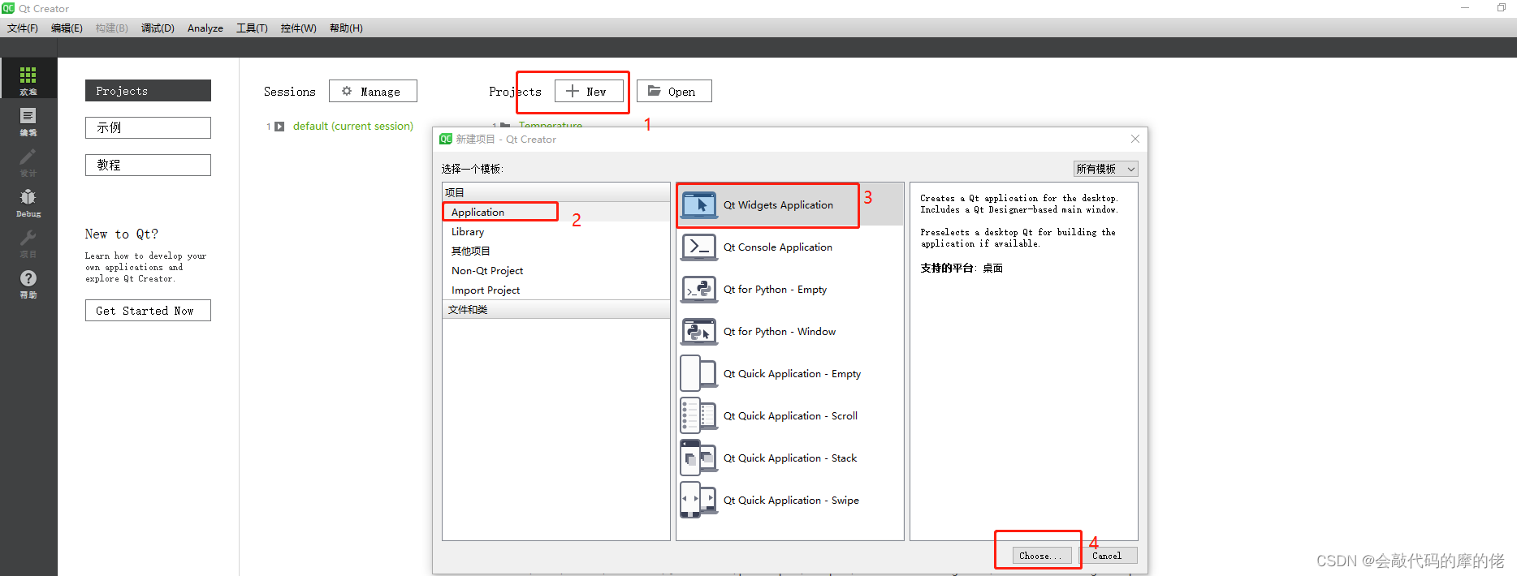Select Qt Quick Application - Stack icon
The image size is (1517, 576).
click(x=699, y=458)
